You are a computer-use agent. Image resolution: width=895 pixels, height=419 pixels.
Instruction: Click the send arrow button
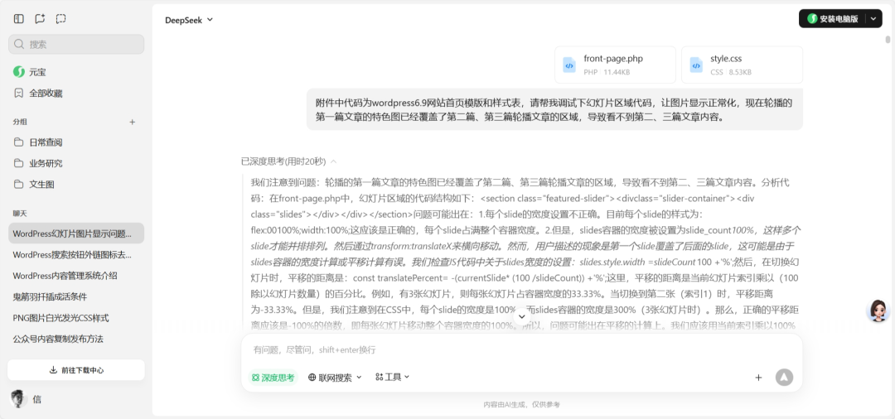(x=784, y=378)
